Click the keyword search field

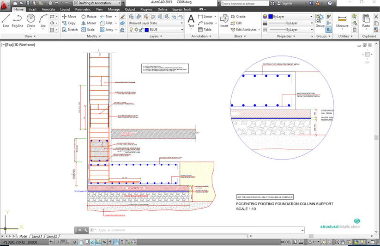245,3
